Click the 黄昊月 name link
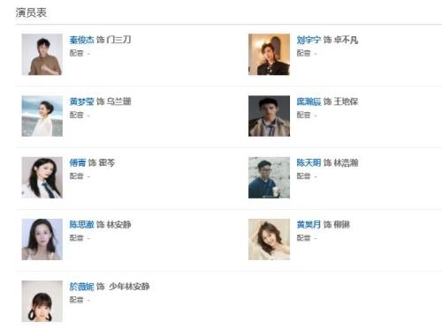The height and width of the screenshot is (329, 442). click(309, 225)
